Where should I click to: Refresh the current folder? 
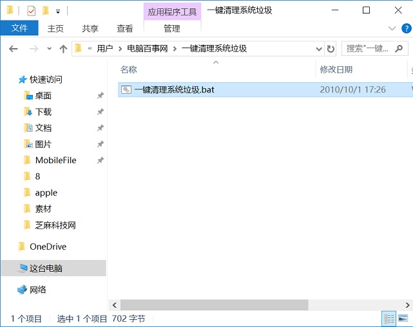(x=331, y=49)
